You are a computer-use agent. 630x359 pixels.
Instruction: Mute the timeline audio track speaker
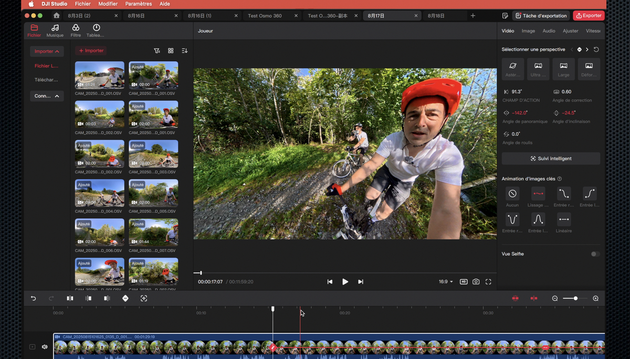click(x=45, y=346)
